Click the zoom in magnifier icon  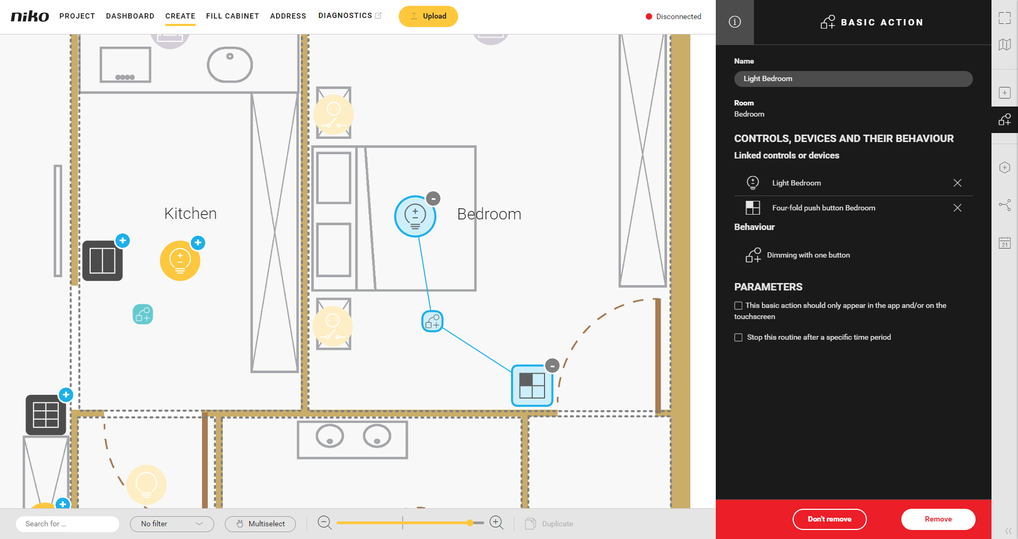tap(496, 523)
